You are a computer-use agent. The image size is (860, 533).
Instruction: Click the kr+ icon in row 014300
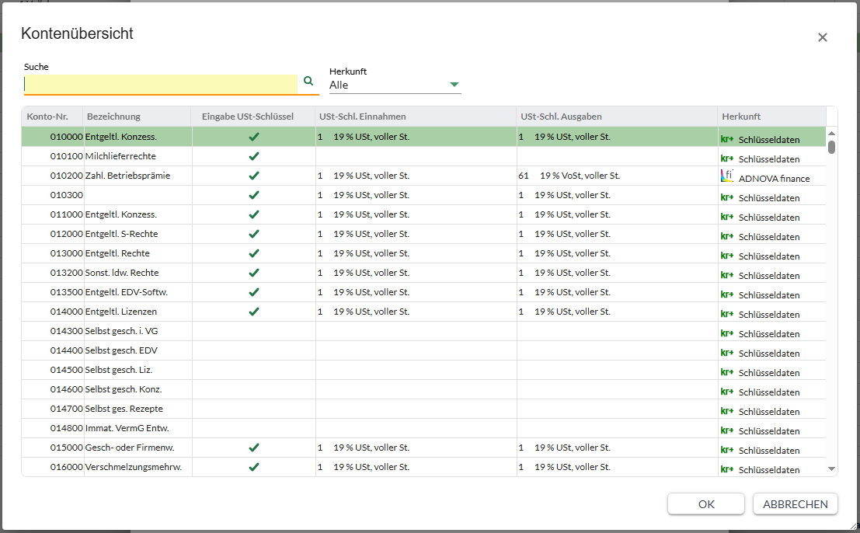(726, 333)
